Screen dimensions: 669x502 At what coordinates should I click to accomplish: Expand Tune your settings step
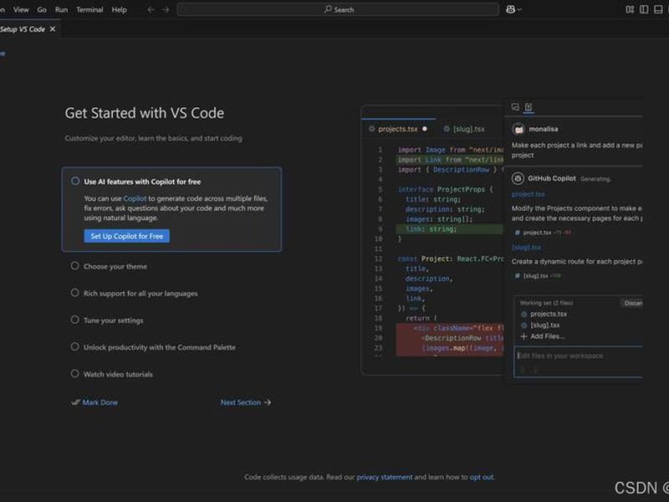point(113,320)
